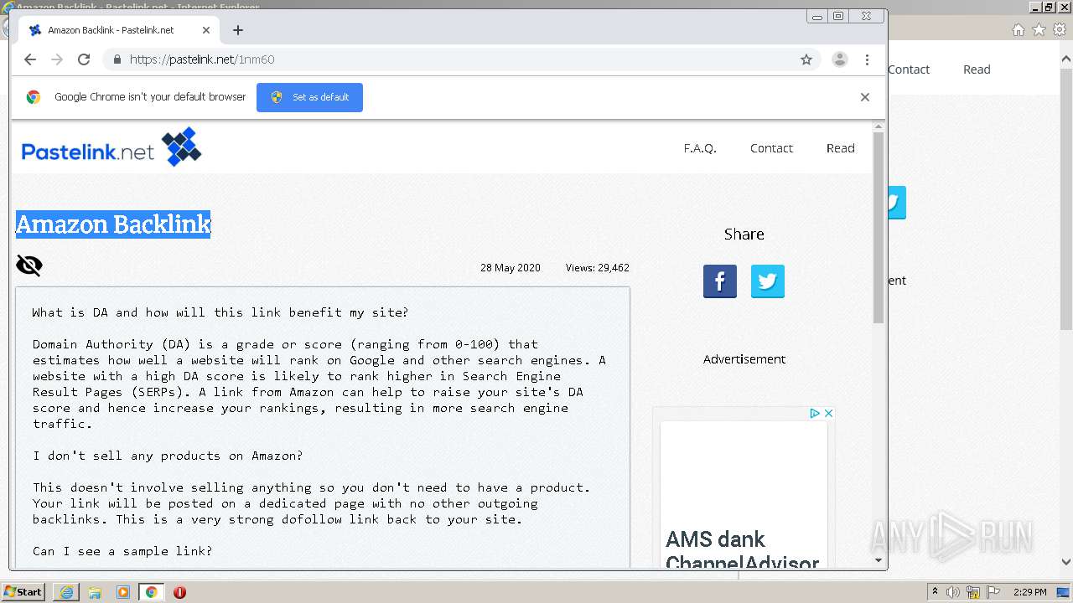Switch to Chrome taskbar button

(151, 592)
